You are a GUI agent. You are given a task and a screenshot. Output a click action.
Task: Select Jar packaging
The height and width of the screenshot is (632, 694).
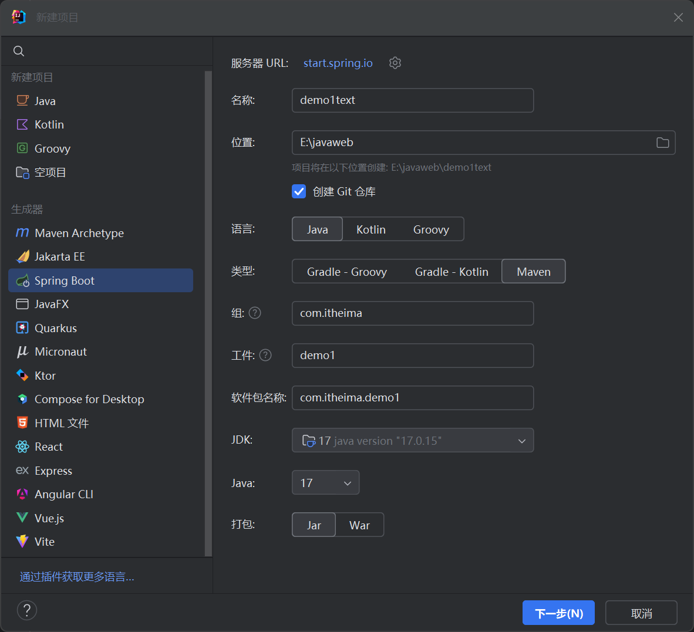tap(314, 525)
